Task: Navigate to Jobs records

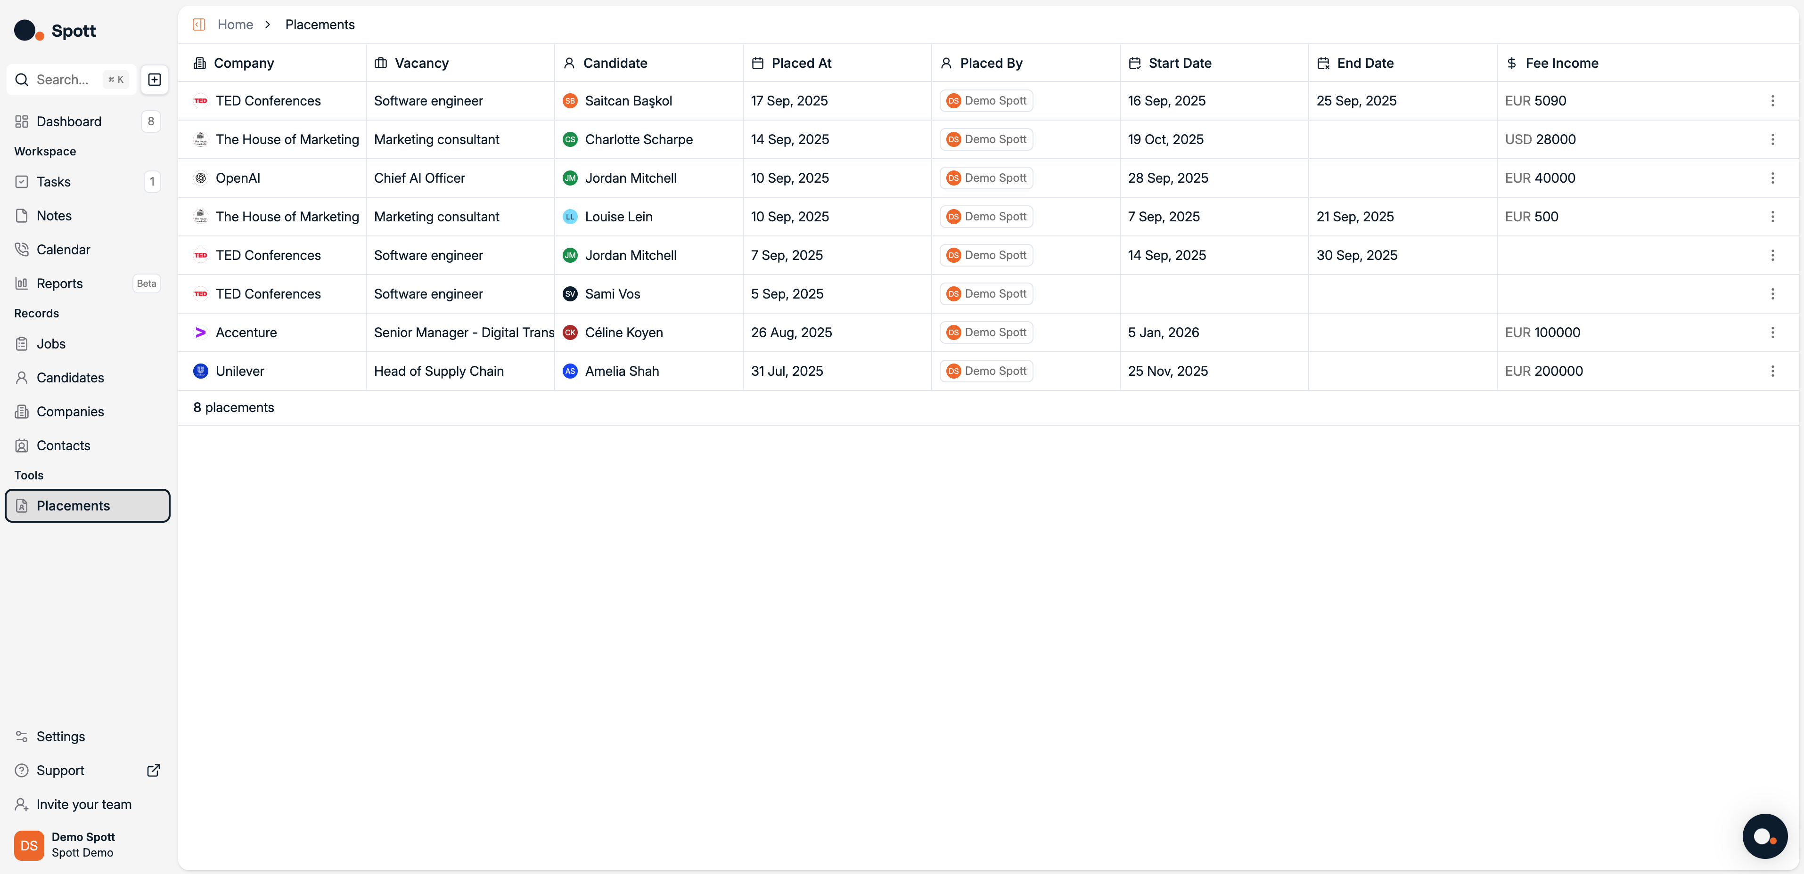Action: 87,344
